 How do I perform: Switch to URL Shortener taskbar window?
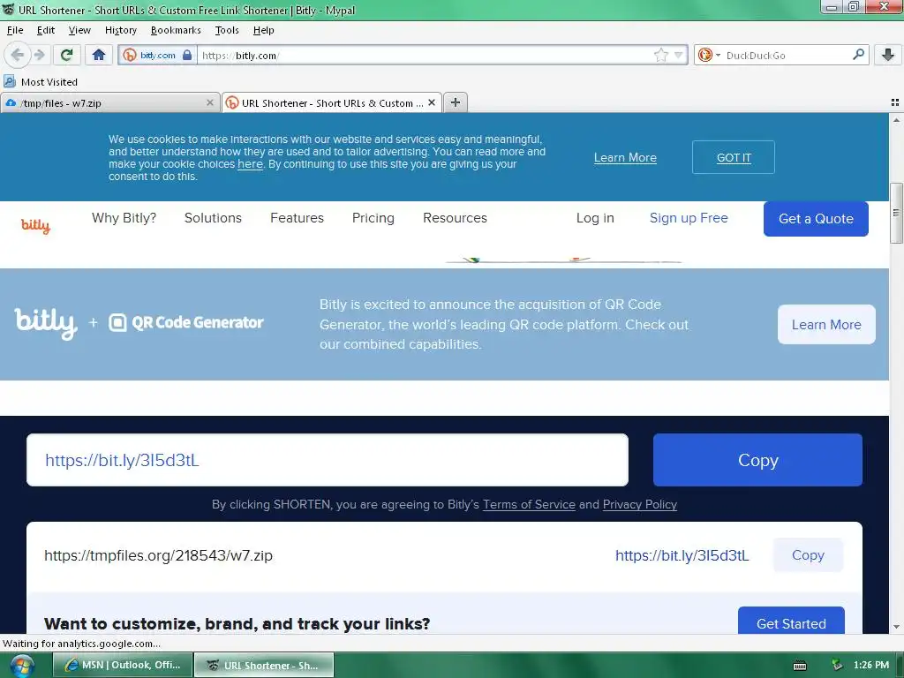coord(263,665)
